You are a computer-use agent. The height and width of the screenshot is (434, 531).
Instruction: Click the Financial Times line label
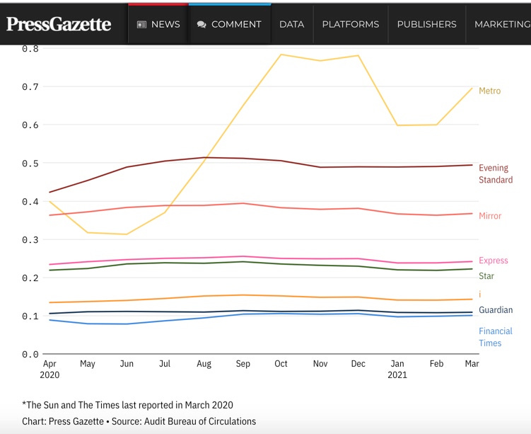click(x=496, y=337)
